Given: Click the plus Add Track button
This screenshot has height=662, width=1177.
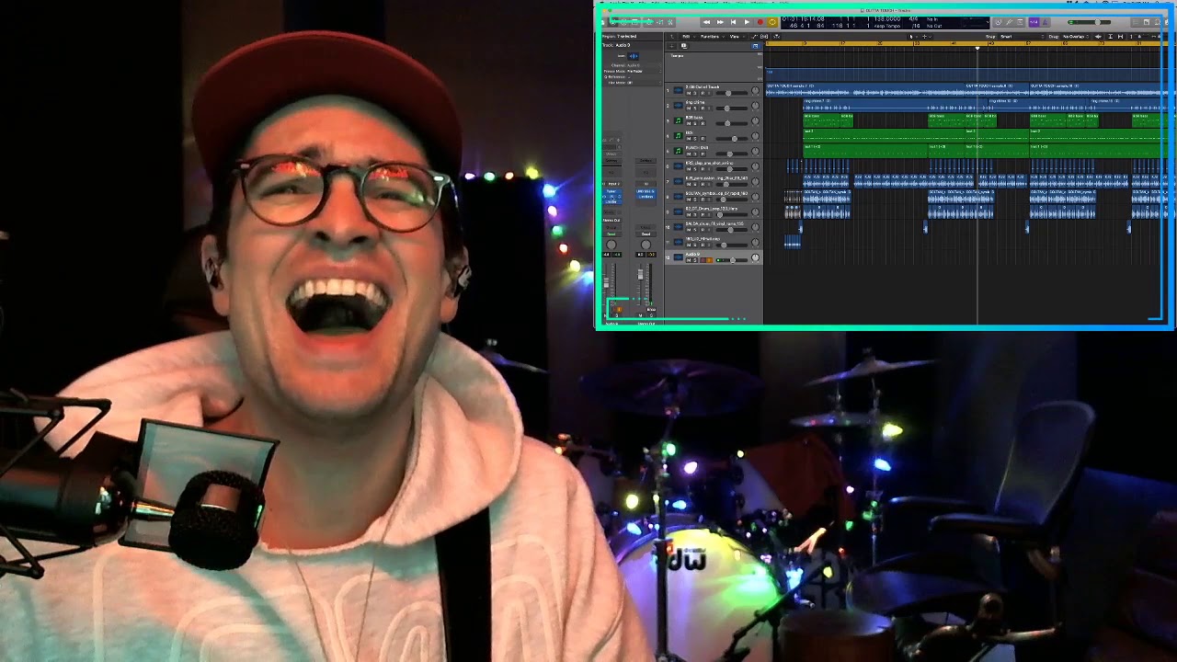Looking at the screenshot, I should [x=671, y=46].
